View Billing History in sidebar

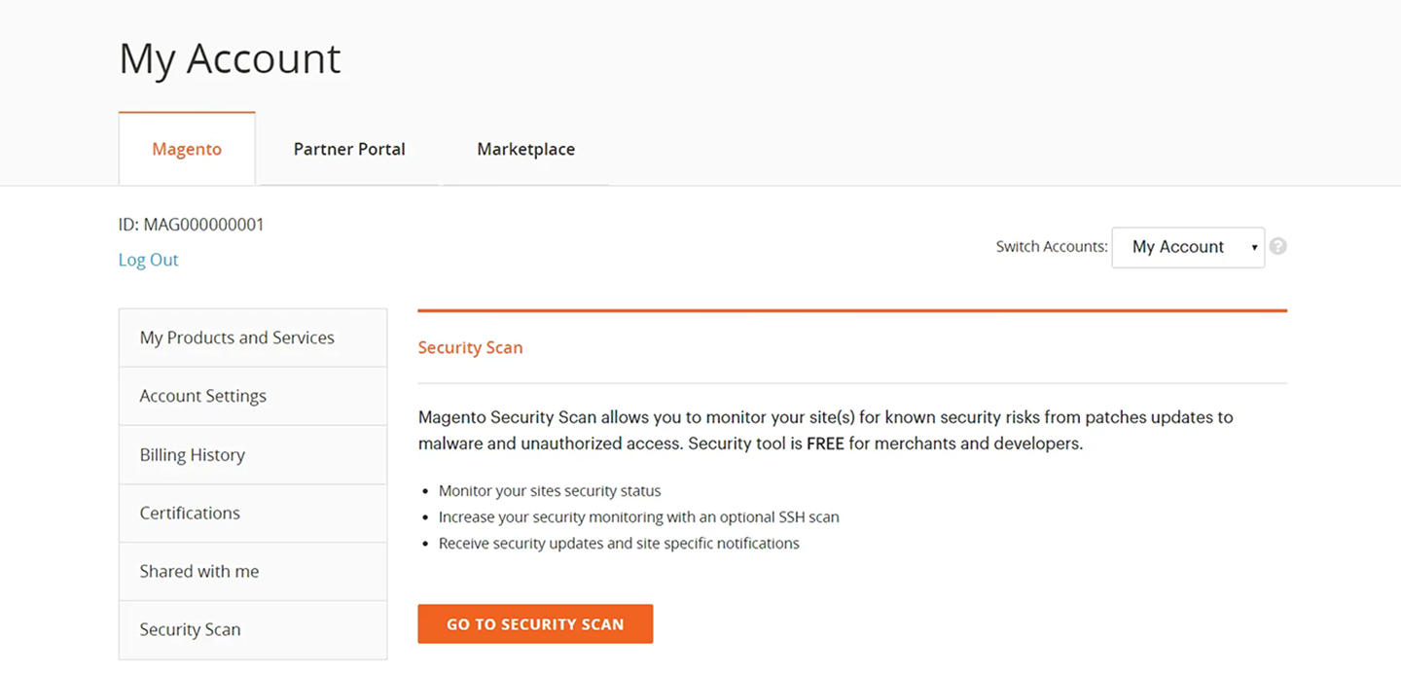click(192, 454)
